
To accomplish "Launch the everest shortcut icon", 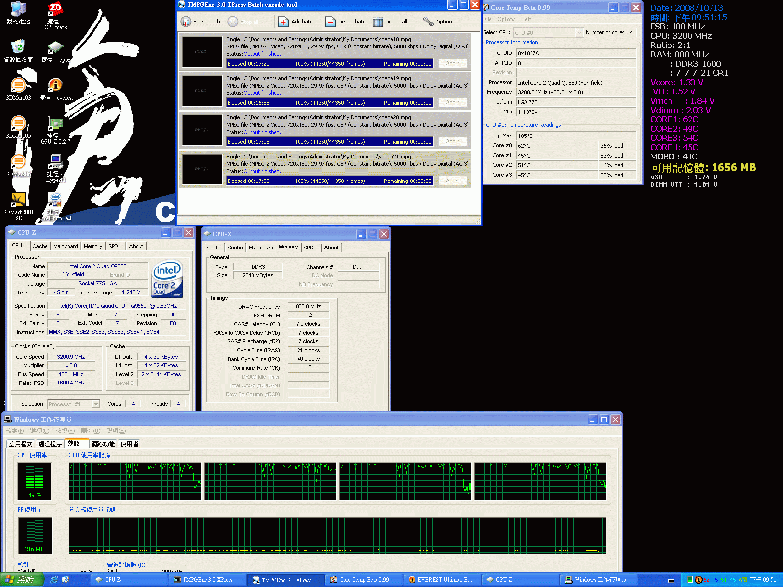I will [55, 89].
